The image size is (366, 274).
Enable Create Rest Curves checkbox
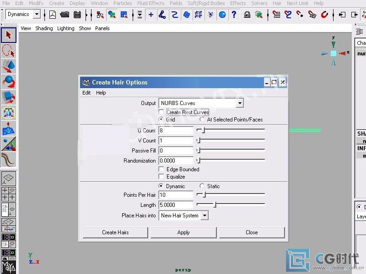point(161,112)
